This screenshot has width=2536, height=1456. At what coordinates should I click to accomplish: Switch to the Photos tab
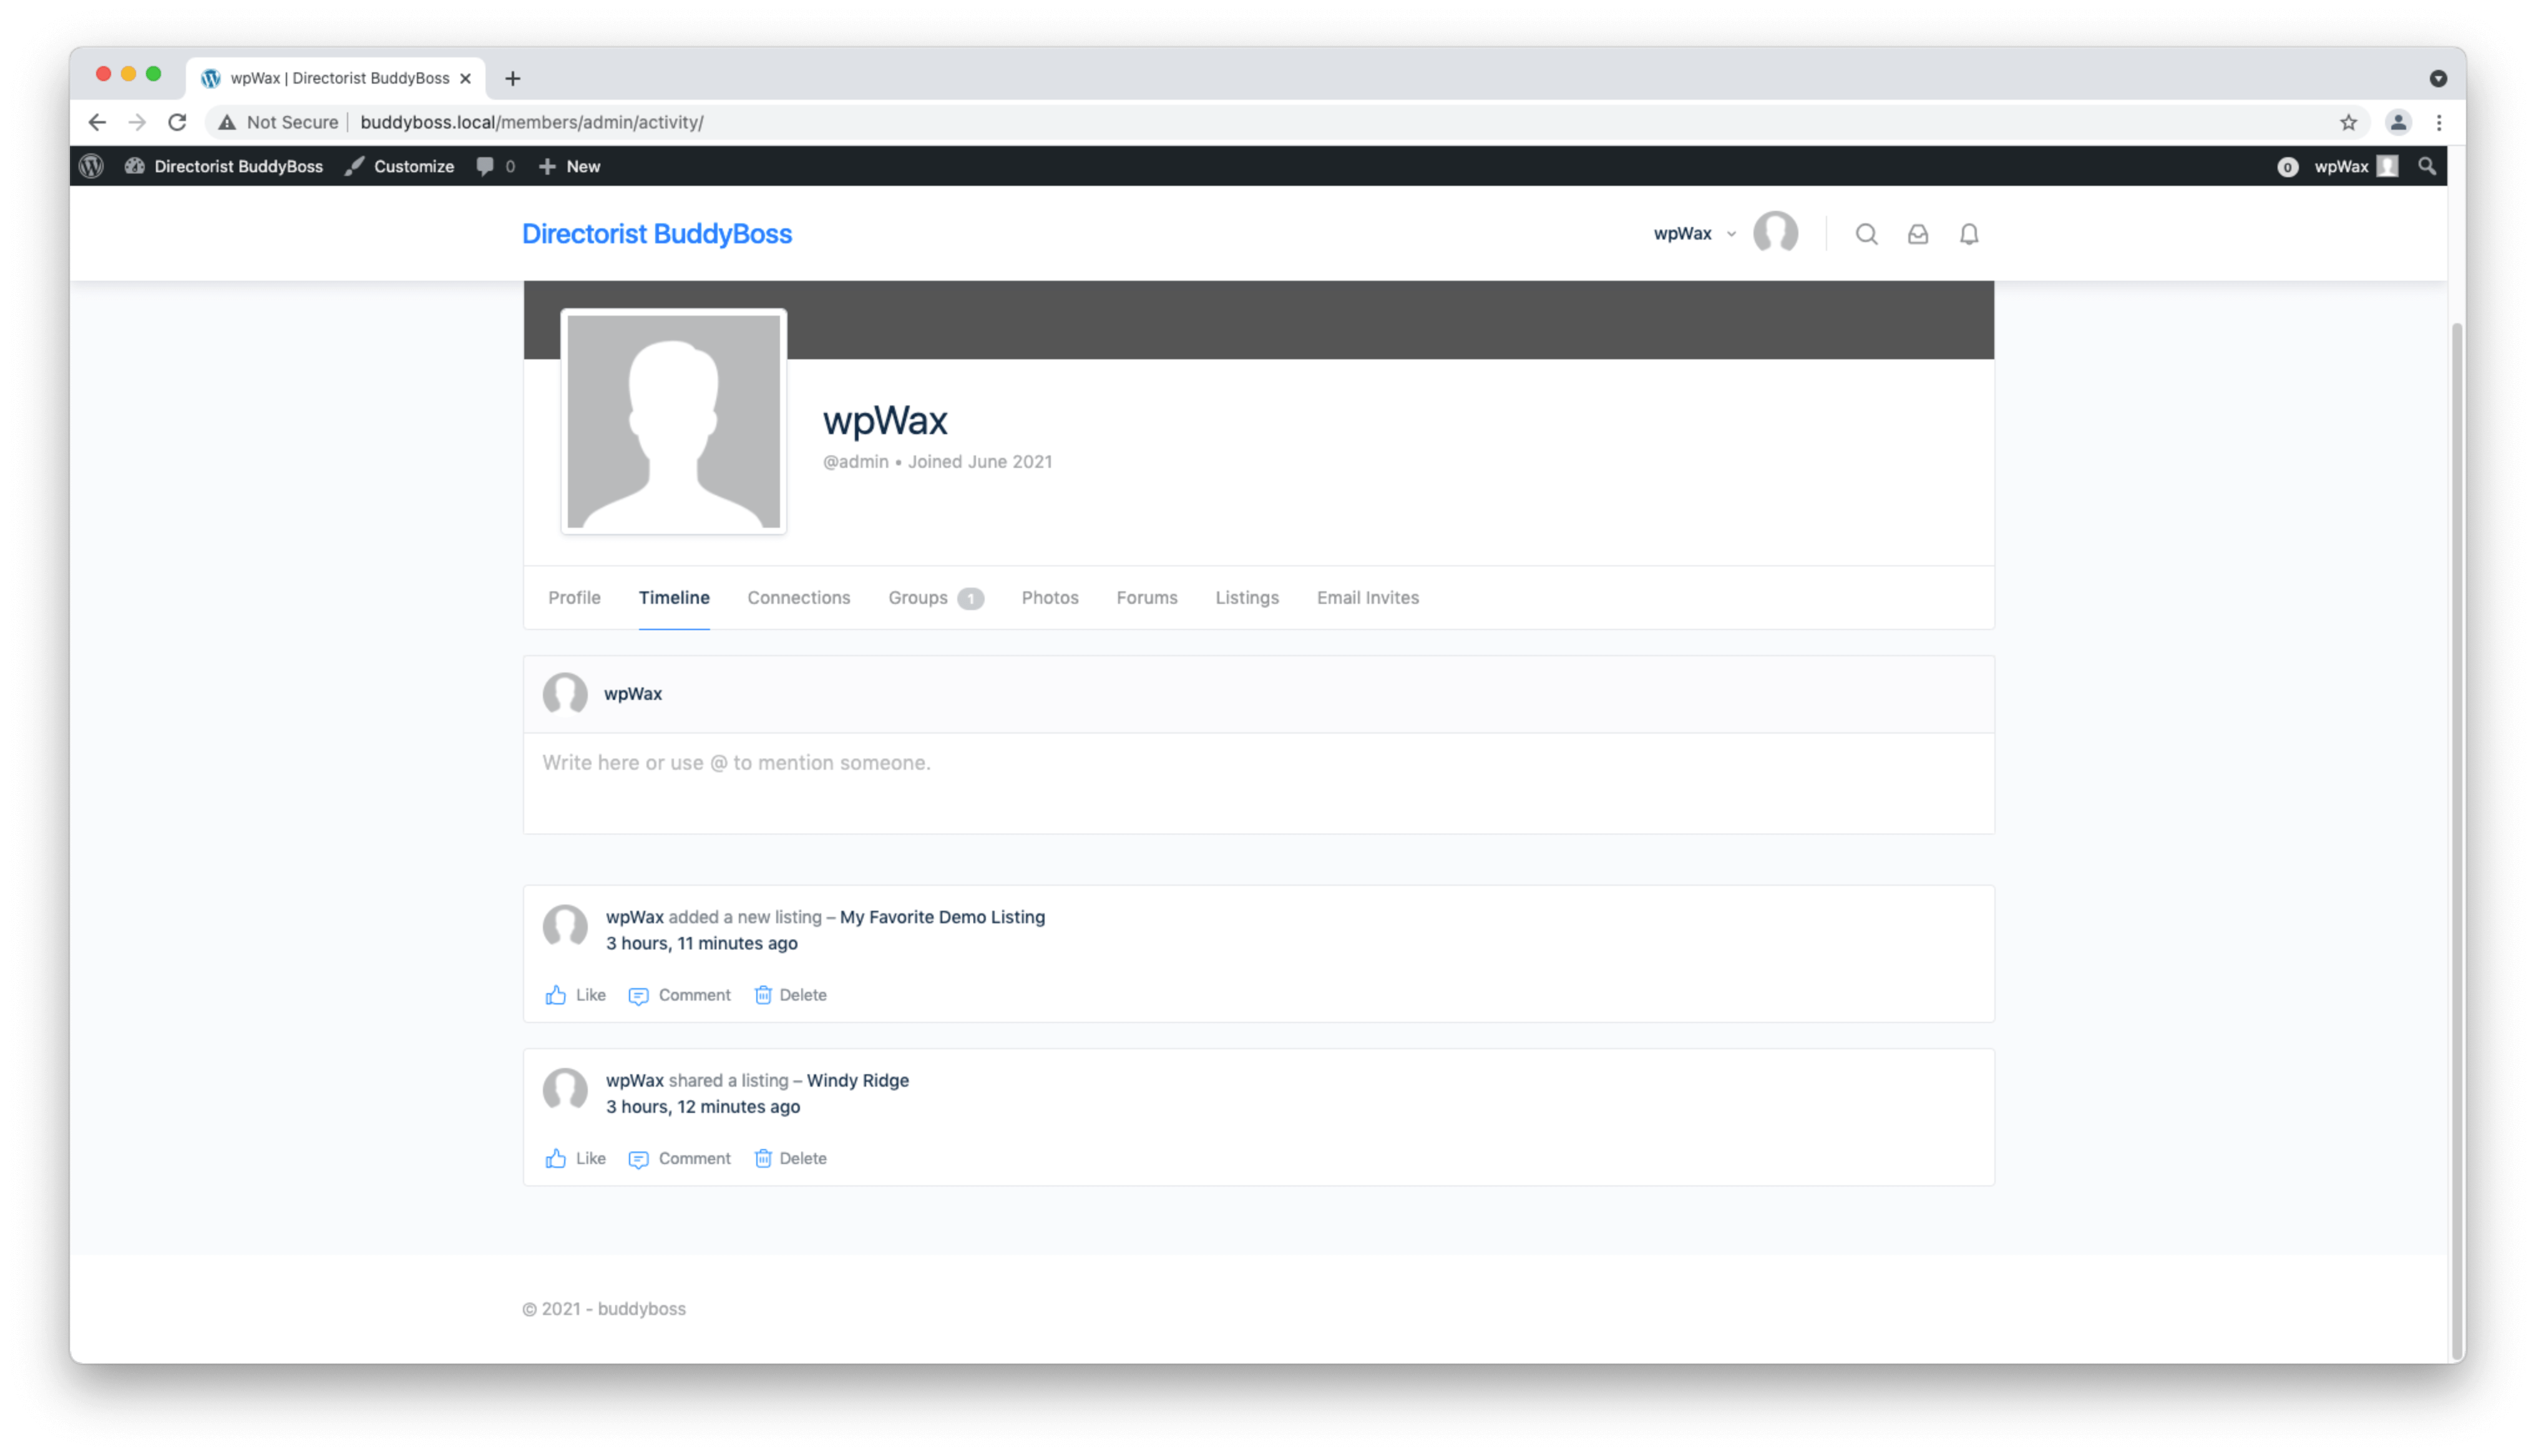[1049, 597]
